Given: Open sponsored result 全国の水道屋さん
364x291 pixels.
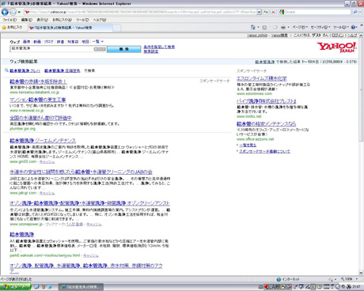Looking at the screenshot, I should [40, 118].
